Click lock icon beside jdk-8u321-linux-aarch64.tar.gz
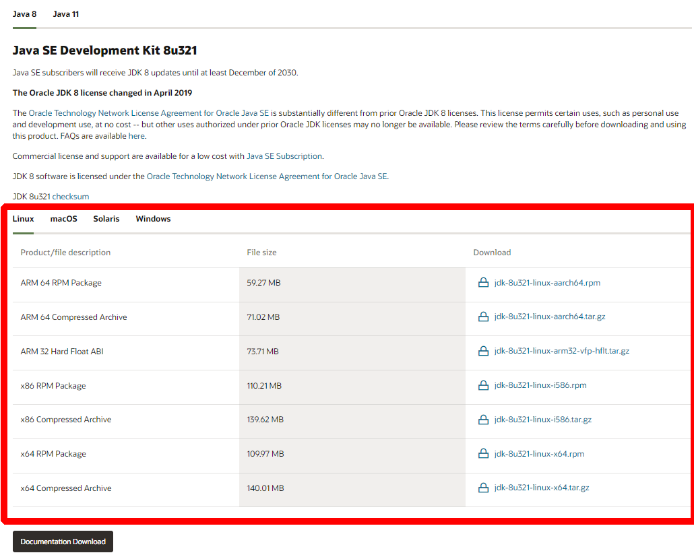 (483, 317)
